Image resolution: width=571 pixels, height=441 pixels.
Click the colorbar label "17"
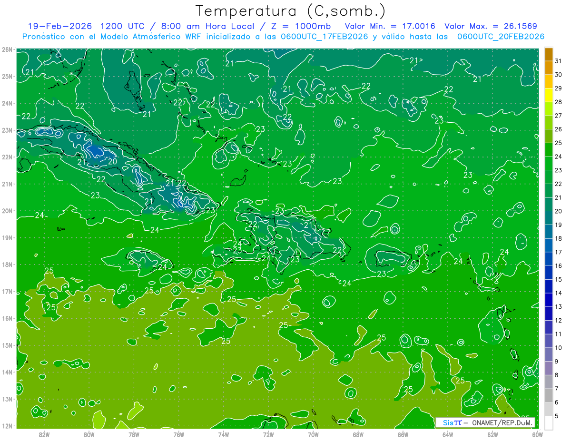tap(558, 252)
